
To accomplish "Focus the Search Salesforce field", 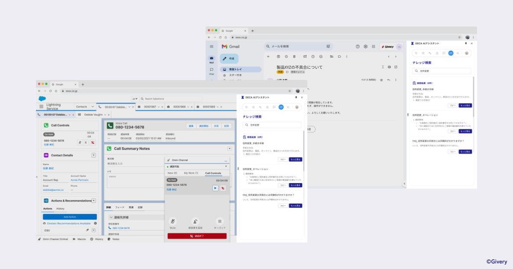I will 170,99.
